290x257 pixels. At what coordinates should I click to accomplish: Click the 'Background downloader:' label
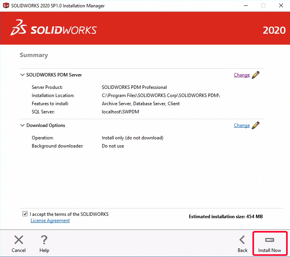[58, 146]
